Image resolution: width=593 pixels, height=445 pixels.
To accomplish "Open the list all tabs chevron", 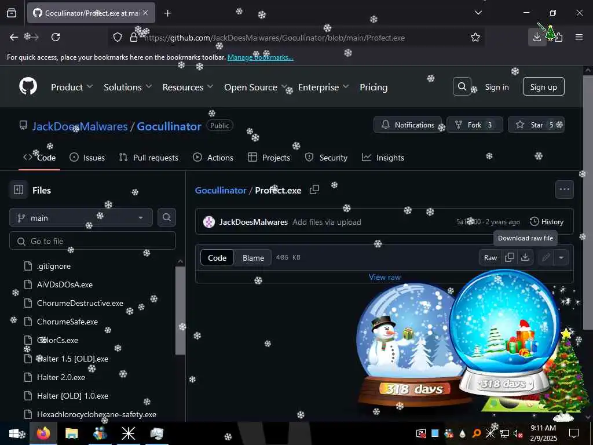I will tap(478, 13).
